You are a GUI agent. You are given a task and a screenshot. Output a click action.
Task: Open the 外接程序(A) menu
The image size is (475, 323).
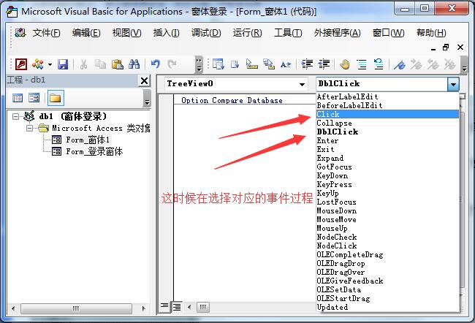pos(337,33)
